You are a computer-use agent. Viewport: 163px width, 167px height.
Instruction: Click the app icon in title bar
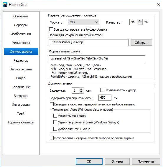click(5, 5)
